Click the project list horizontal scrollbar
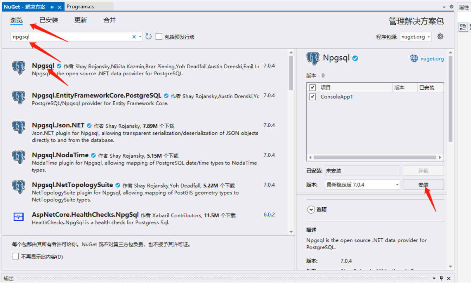This screenshot has width=471, height=283. coord(375,157)
